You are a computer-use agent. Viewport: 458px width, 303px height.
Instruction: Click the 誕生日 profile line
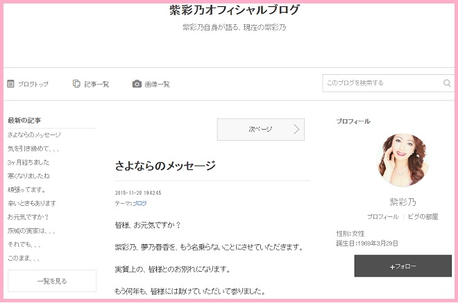click(367, 243)
